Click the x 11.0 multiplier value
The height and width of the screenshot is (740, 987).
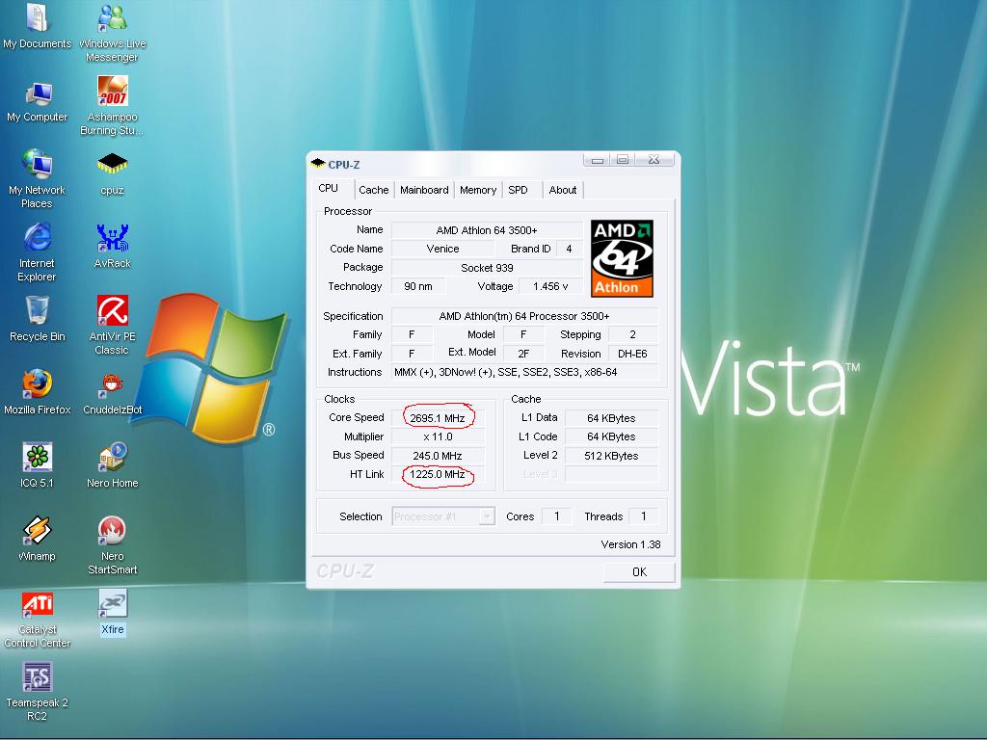pyautogui.click(x=438, y=436)
